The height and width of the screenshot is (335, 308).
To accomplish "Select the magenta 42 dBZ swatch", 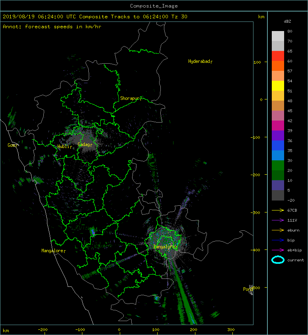I will [278, 125].
